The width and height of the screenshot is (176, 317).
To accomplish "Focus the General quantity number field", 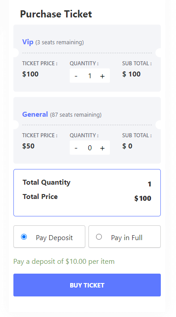I will pyautogui.click(x=89, y=148).
